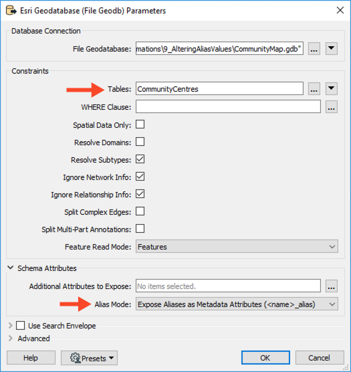The height and width of the screenshot is (372, 351).
Task: Open Additional Attributes to Expose ellipsis button
Action: click(332, 286)
